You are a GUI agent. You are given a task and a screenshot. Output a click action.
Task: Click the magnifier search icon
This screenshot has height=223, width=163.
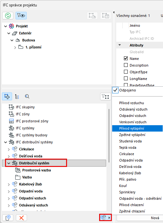27,97
